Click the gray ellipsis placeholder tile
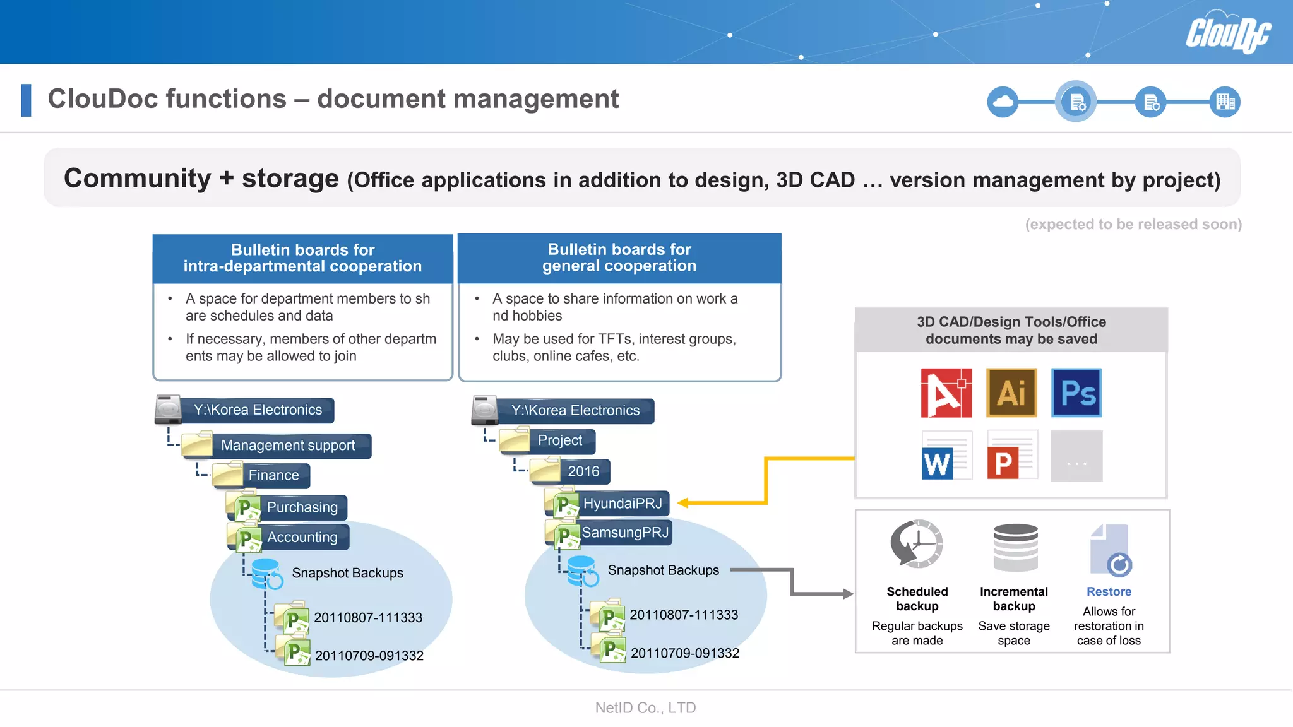 (x=1076, y=456)
